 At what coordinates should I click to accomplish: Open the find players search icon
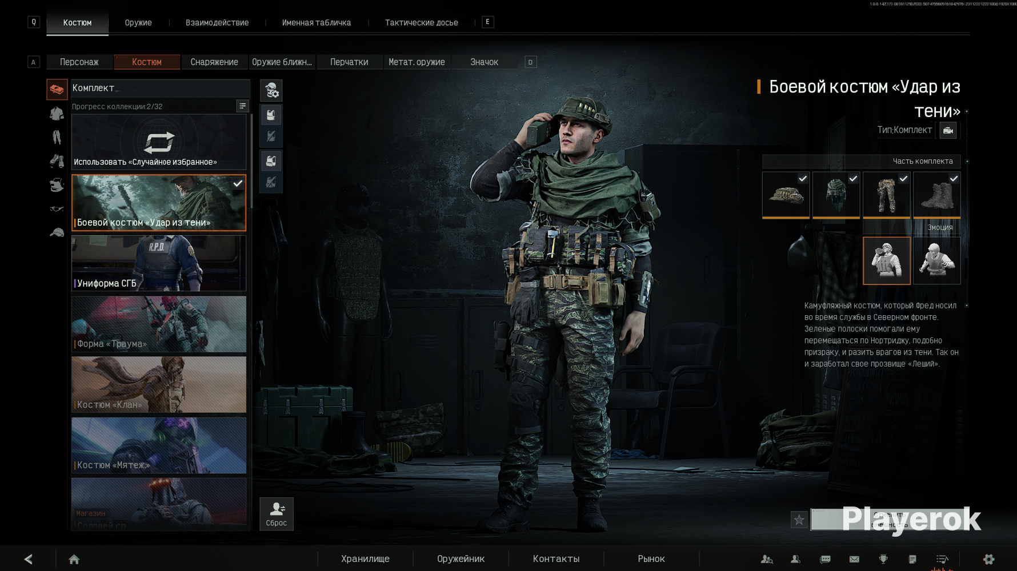[x=767, y=560]
